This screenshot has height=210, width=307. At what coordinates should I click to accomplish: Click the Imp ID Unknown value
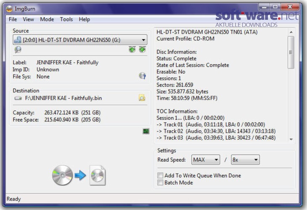(48, 70)
